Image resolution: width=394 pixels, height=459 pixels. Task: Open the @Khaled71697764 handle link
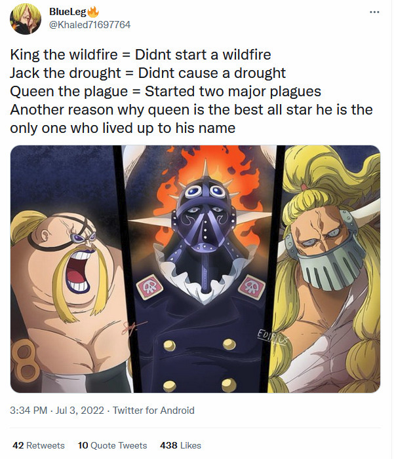click(90, 24)
